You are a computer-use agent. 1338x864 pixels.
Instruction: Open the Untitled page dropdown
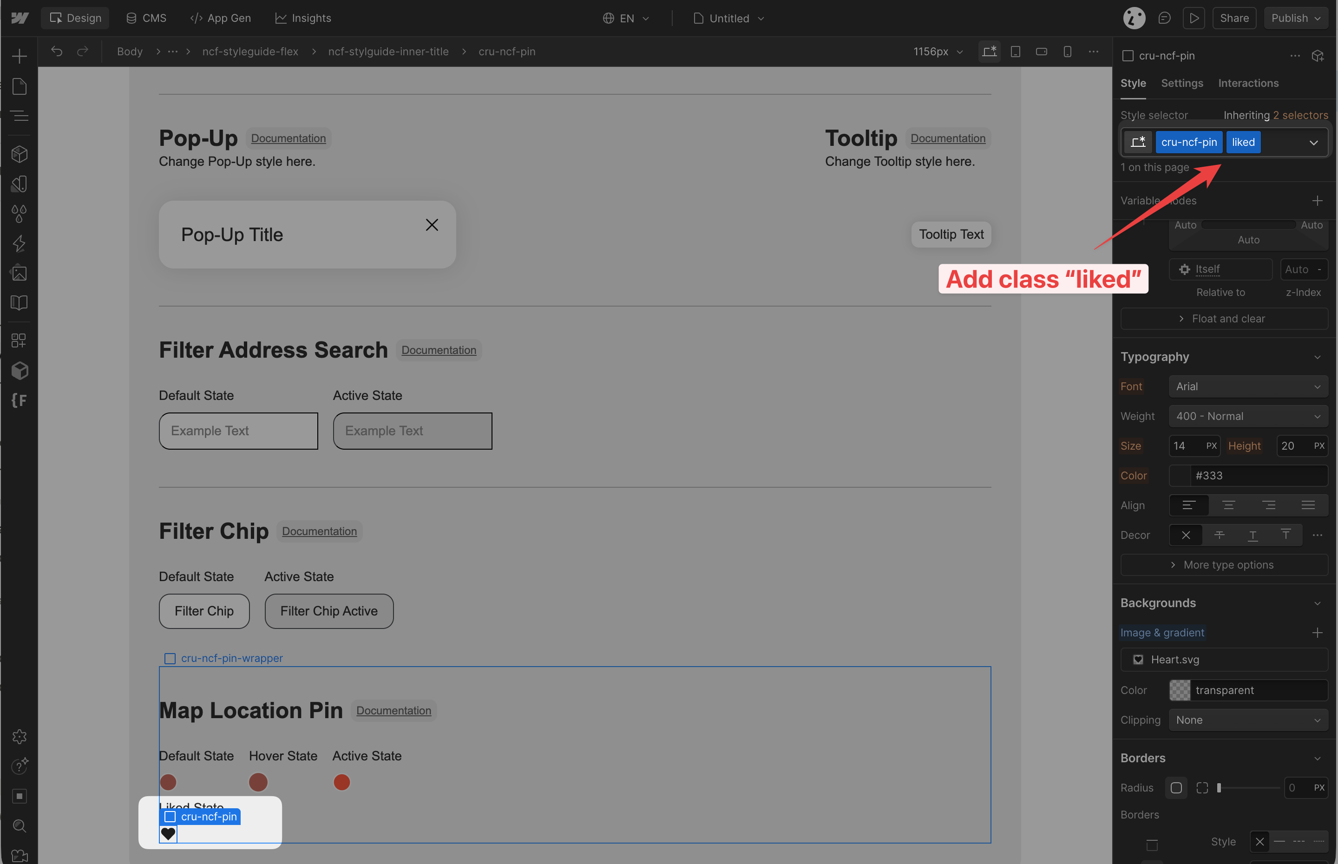(x=729, y=18)
